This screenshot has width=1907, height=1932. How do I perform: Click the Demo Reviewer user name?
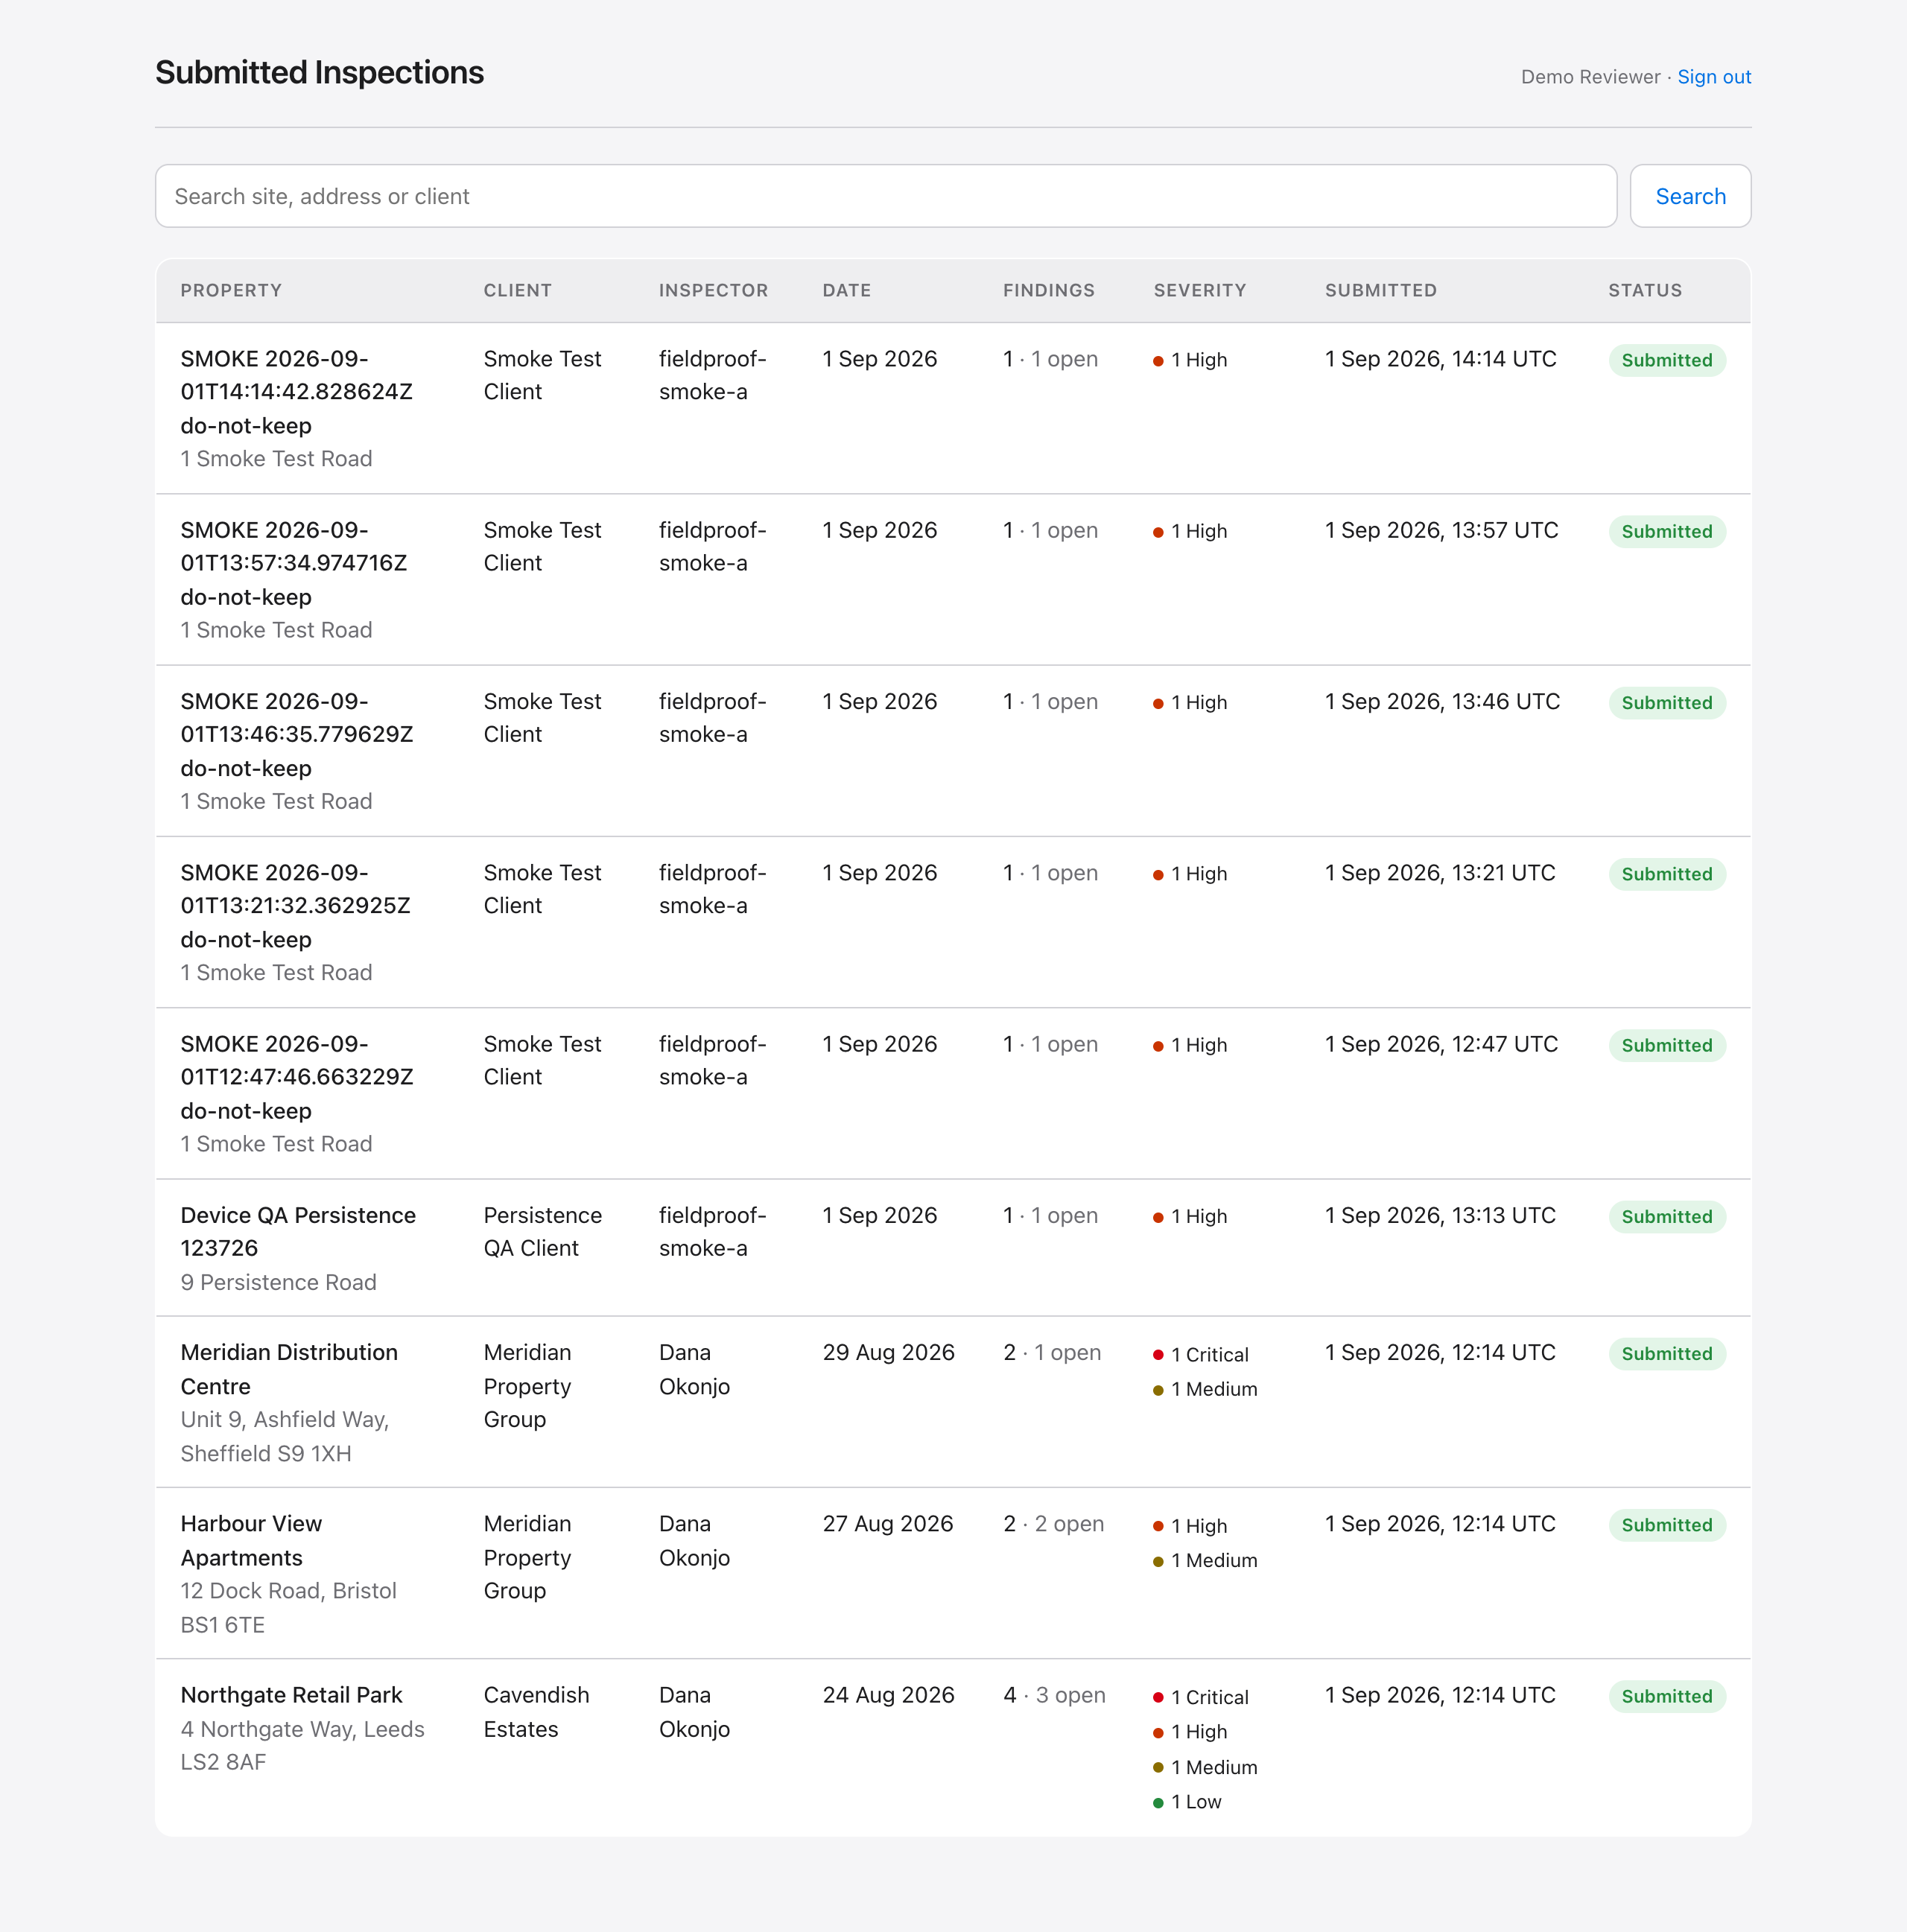tap(1590, 77)
